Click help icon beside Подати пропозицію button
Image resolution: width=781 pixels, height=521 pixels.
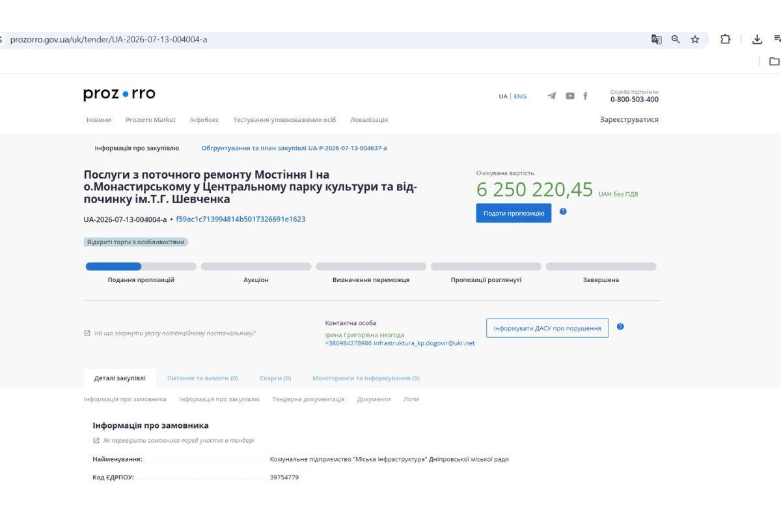pyautogui.click(x=563, y=212)
